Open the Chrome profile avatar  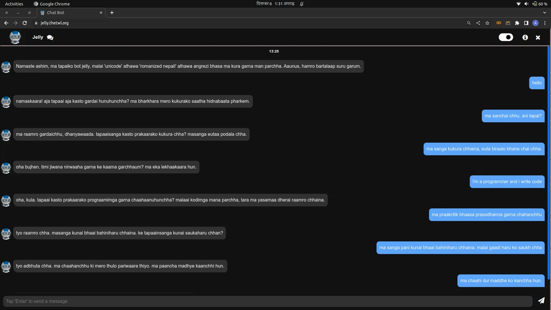535,23
